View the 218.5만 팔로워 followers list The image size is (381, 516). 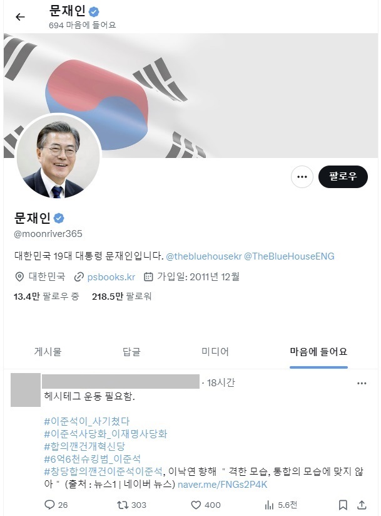click(x=122, y=297)
